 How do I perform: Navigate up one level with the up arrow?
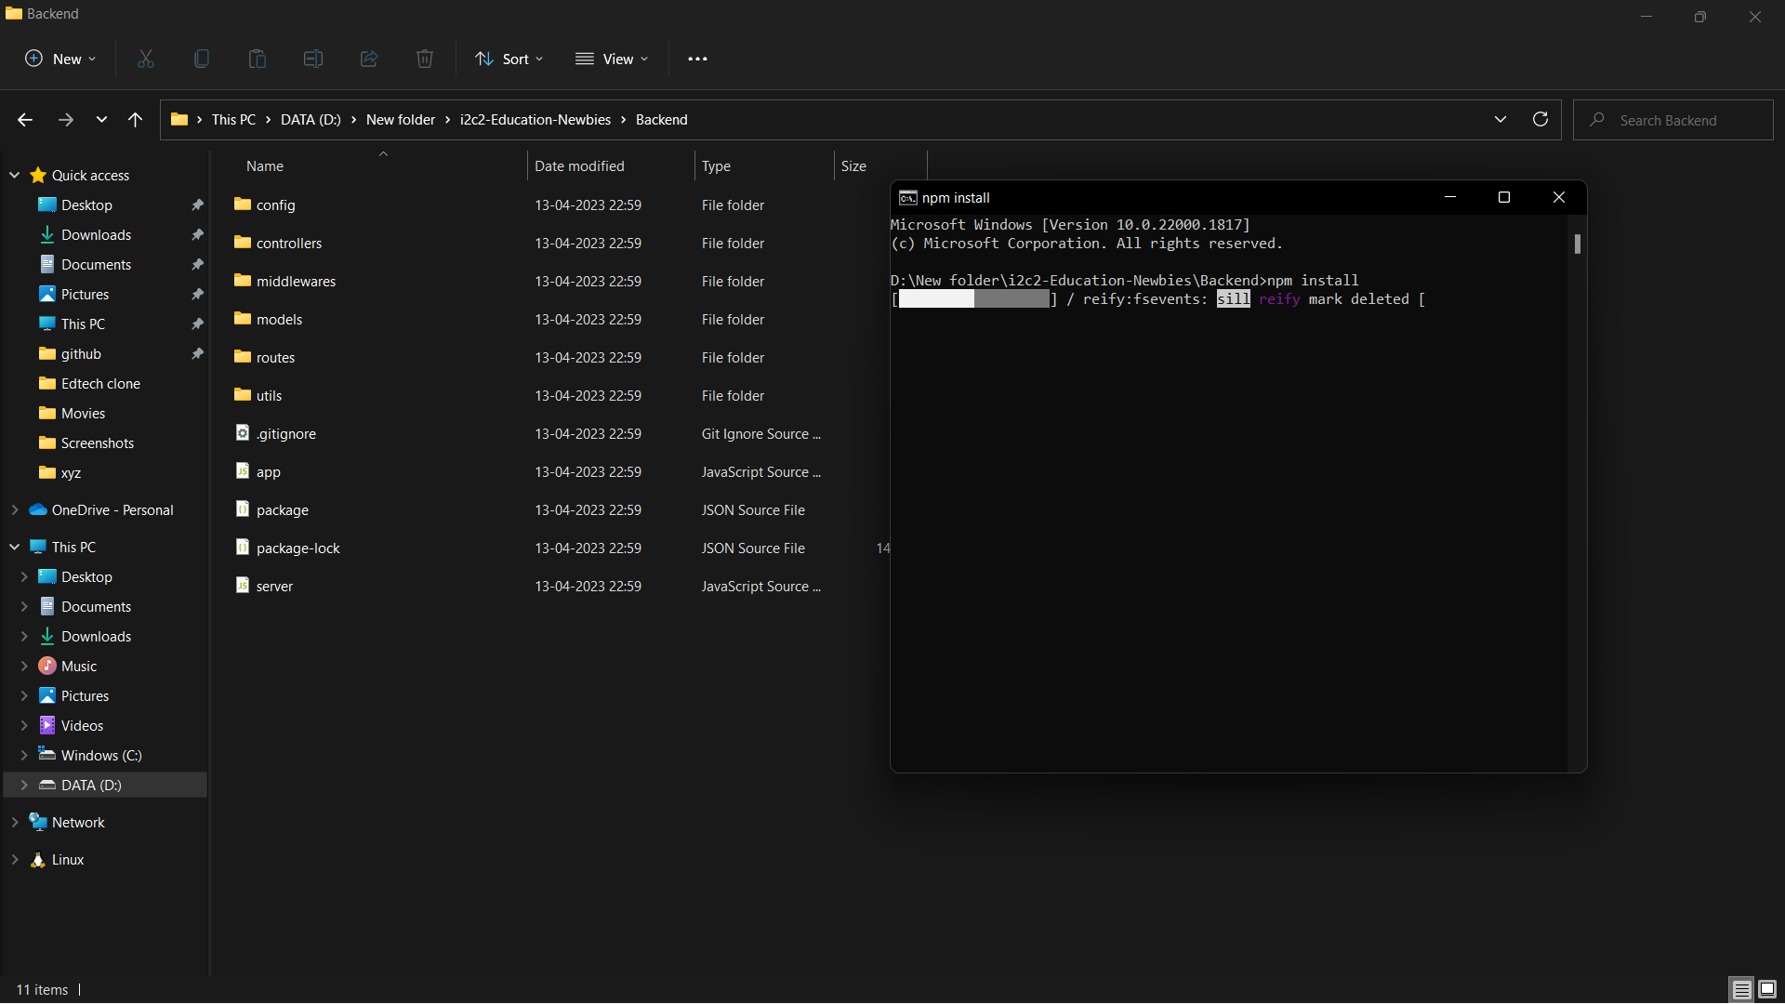[x=135, y=119]
